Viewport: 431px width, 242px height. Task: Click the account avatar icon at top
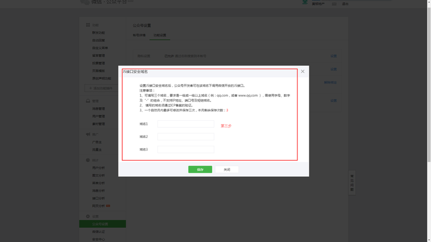305,2
